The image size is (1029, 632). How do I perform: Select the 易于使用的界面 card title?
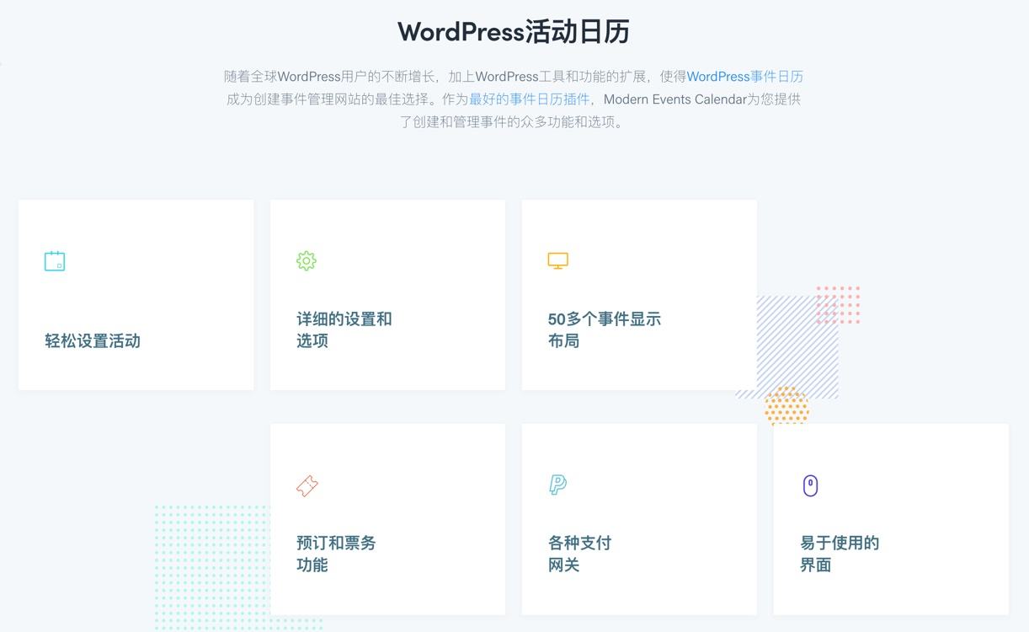(840, 554)
